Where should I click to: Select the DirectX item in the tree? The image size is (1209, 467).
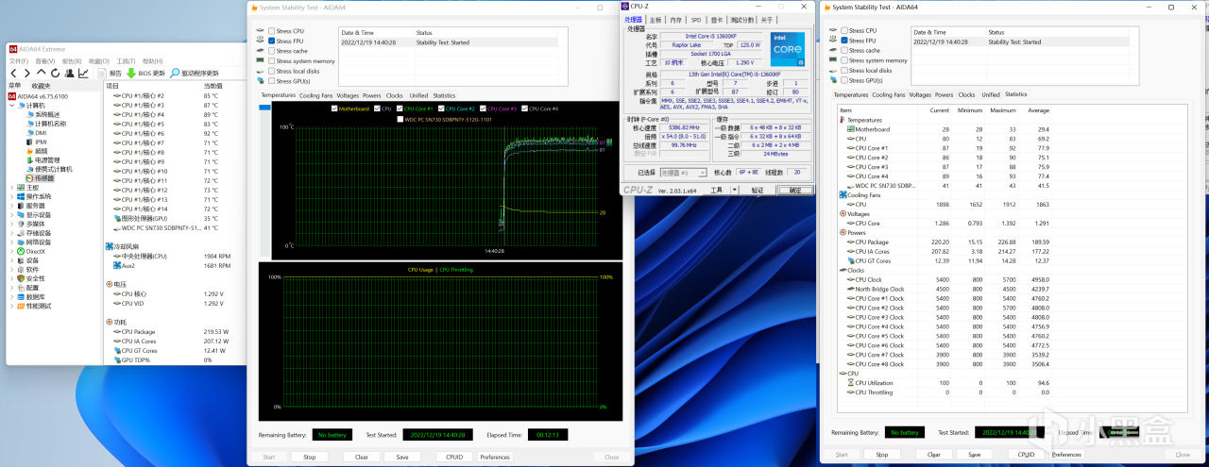[35, 252]
